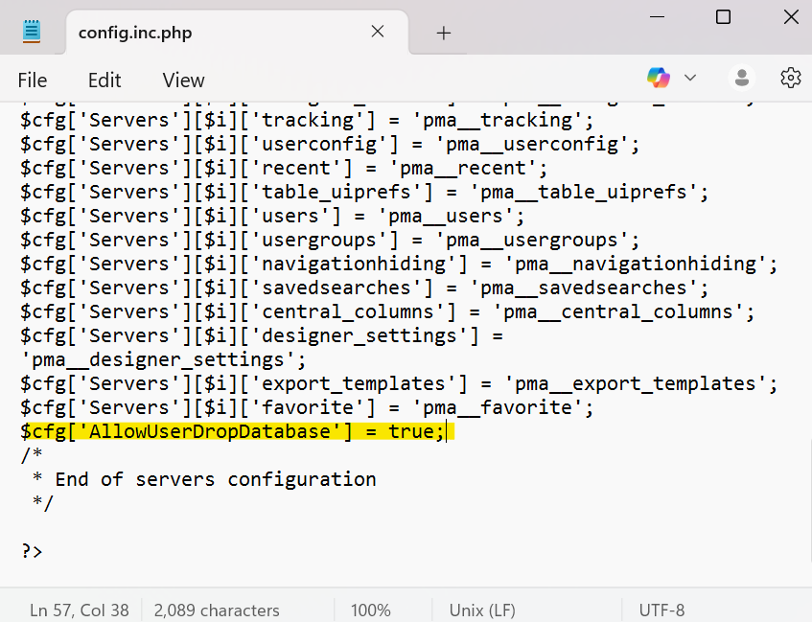The height and width of the screenshot is (622, 812).
Task: Click the Notepad app icon
Action: coord(32,31)
